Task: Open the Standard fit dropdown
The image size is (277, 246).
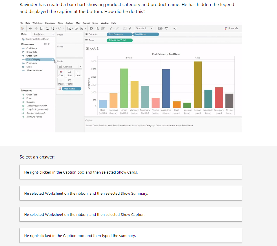Action: (x=144, y=28)
